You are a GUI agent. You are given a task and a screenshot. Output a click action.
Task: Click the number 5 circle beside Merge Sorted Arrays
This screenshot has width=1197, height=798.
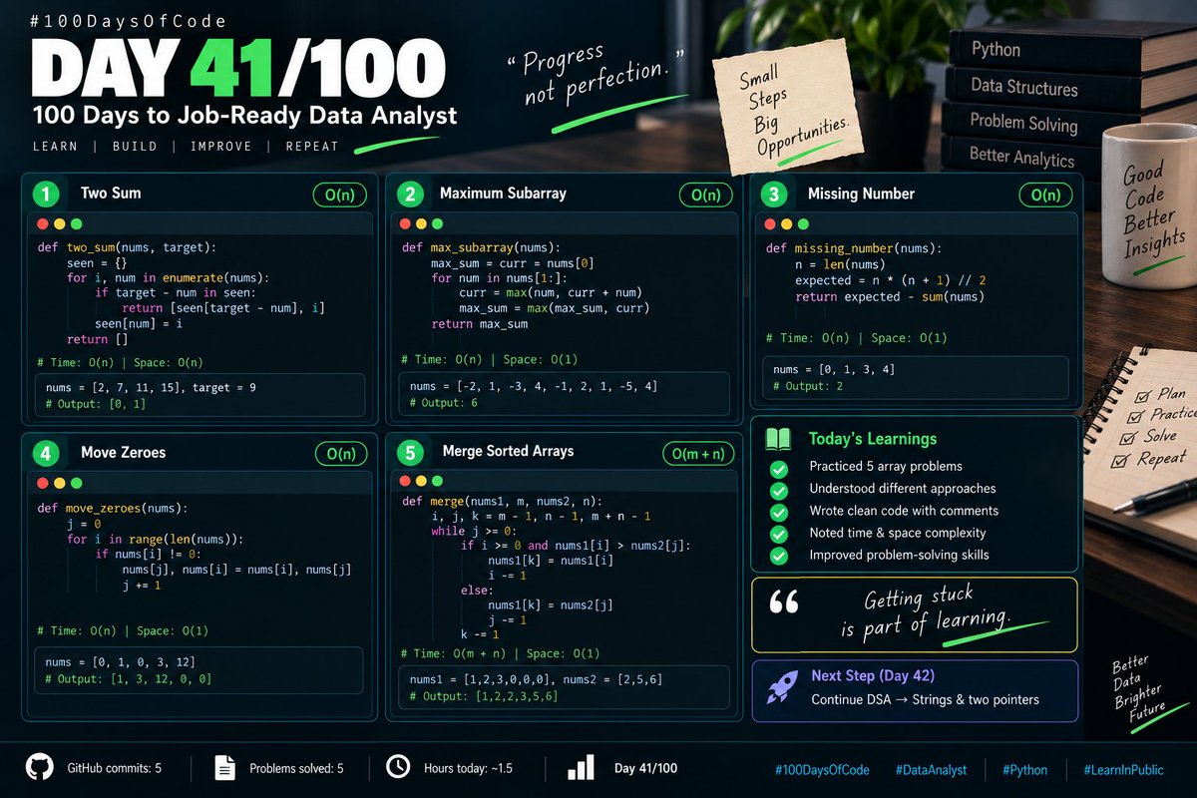tap(410, 453)
